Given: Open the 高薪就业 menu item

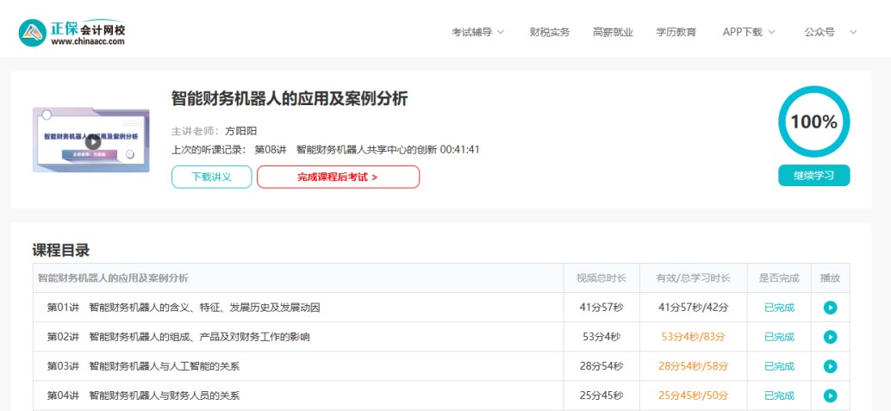Looking at the screenshot, I should coord(613,32).
